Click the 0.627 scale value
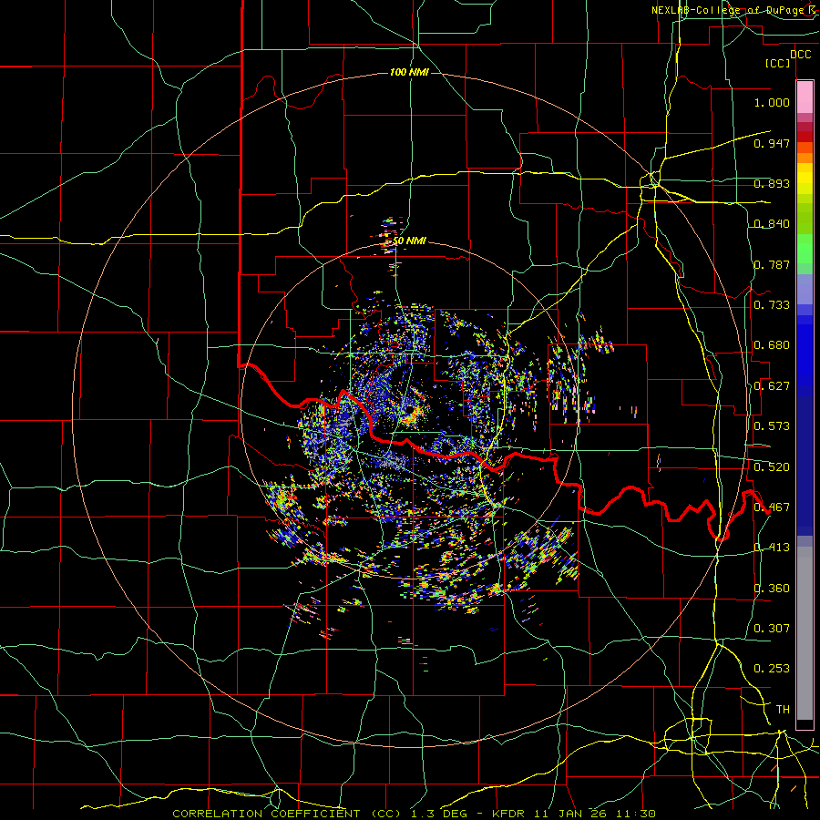The image size is (820, 820). click(x=772, y=386)
